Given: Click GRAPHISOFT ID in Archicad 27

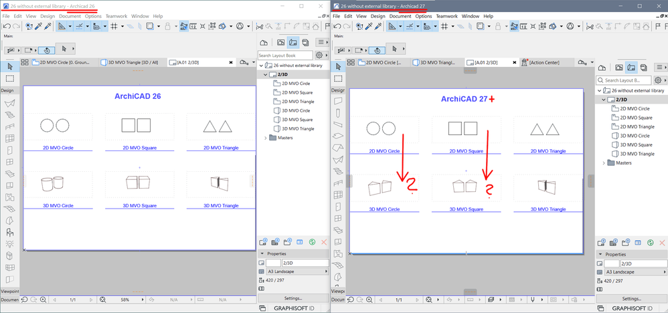Looking at the screenshot, I should (632, 308).
